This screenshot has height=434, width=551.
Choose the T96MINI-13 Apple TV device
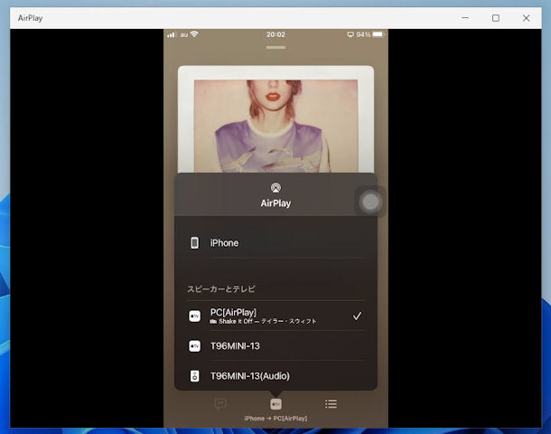(x=275, y=346)
